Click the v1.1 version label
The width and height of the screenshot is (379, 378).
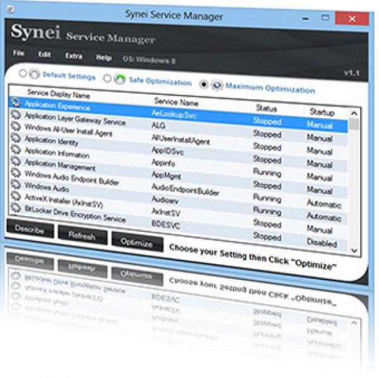pos(352,73)
